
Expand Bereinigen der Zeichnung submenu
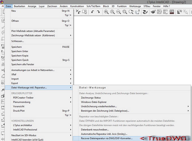pos(188,111)
